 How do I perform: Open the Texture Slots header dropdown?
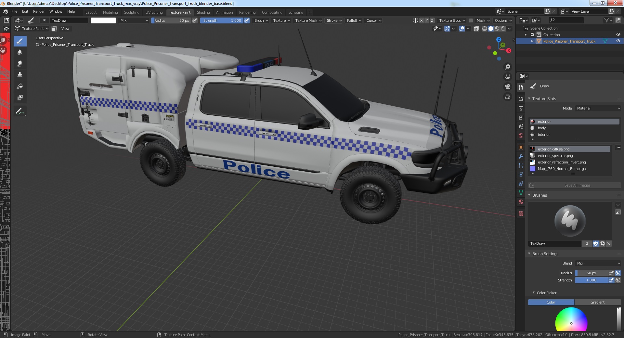point(452,20)
